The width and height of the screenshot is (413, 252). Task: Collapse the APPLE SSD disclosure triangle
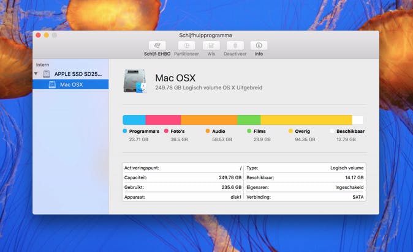pyautogui.click(x=36, y=74)
